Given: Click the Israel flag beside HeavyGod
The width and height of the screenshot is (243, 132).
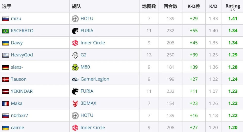Looking at the screenshot, I should click(6, 55).
